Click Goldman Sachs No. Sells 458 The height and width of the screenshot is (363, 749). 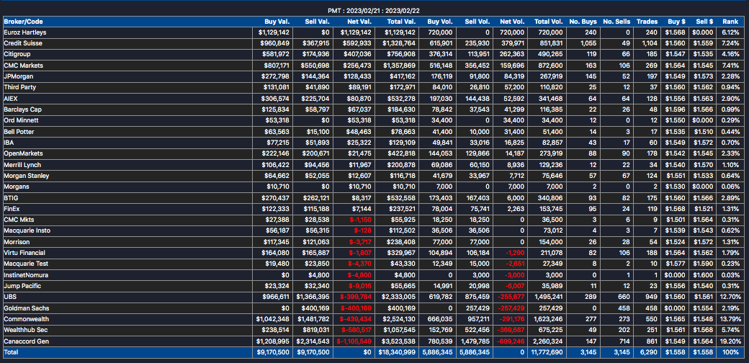[625, 308]
